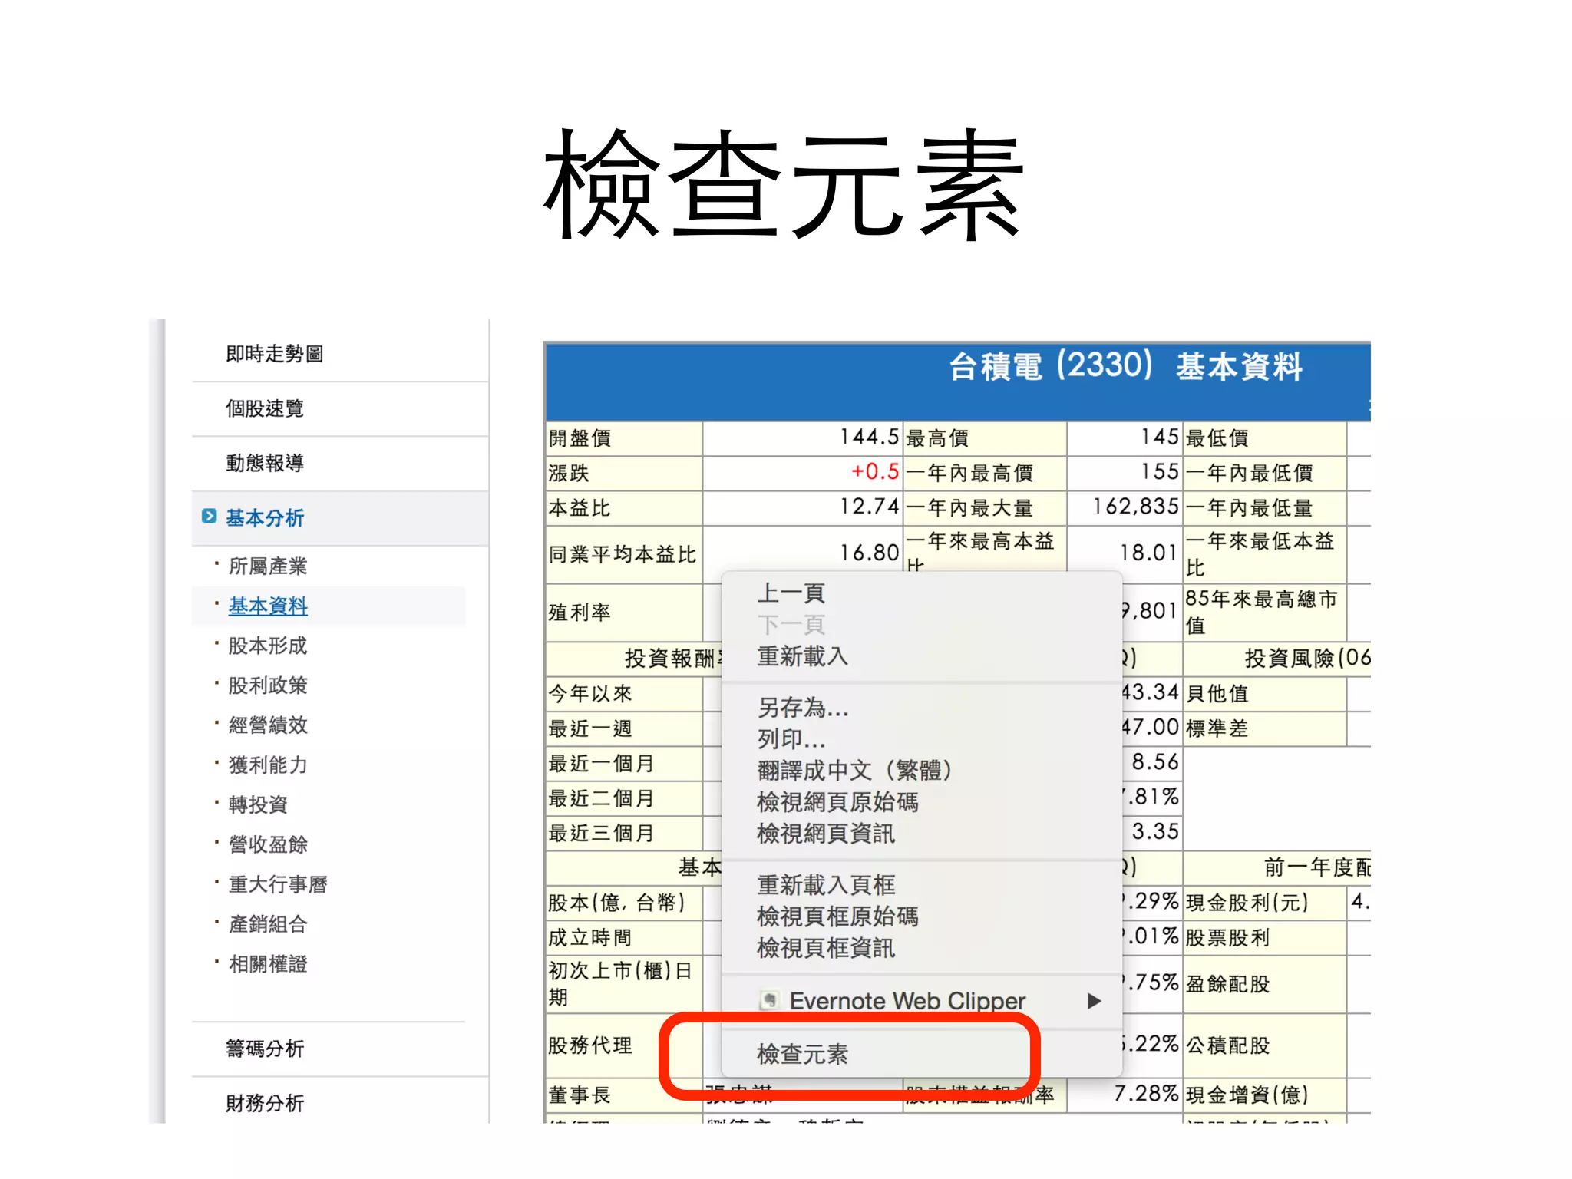The image size is (1572, 1179).
Task: Choose 檢視頁框資訊 from the menu
Action: [x=826, y=947]
